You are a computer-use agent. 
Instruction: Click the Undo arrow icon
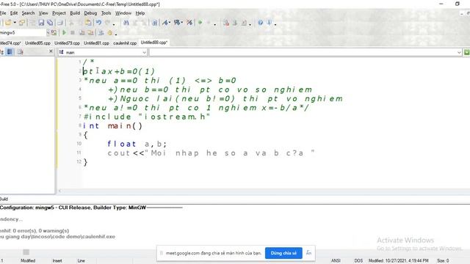pos(98,23)
